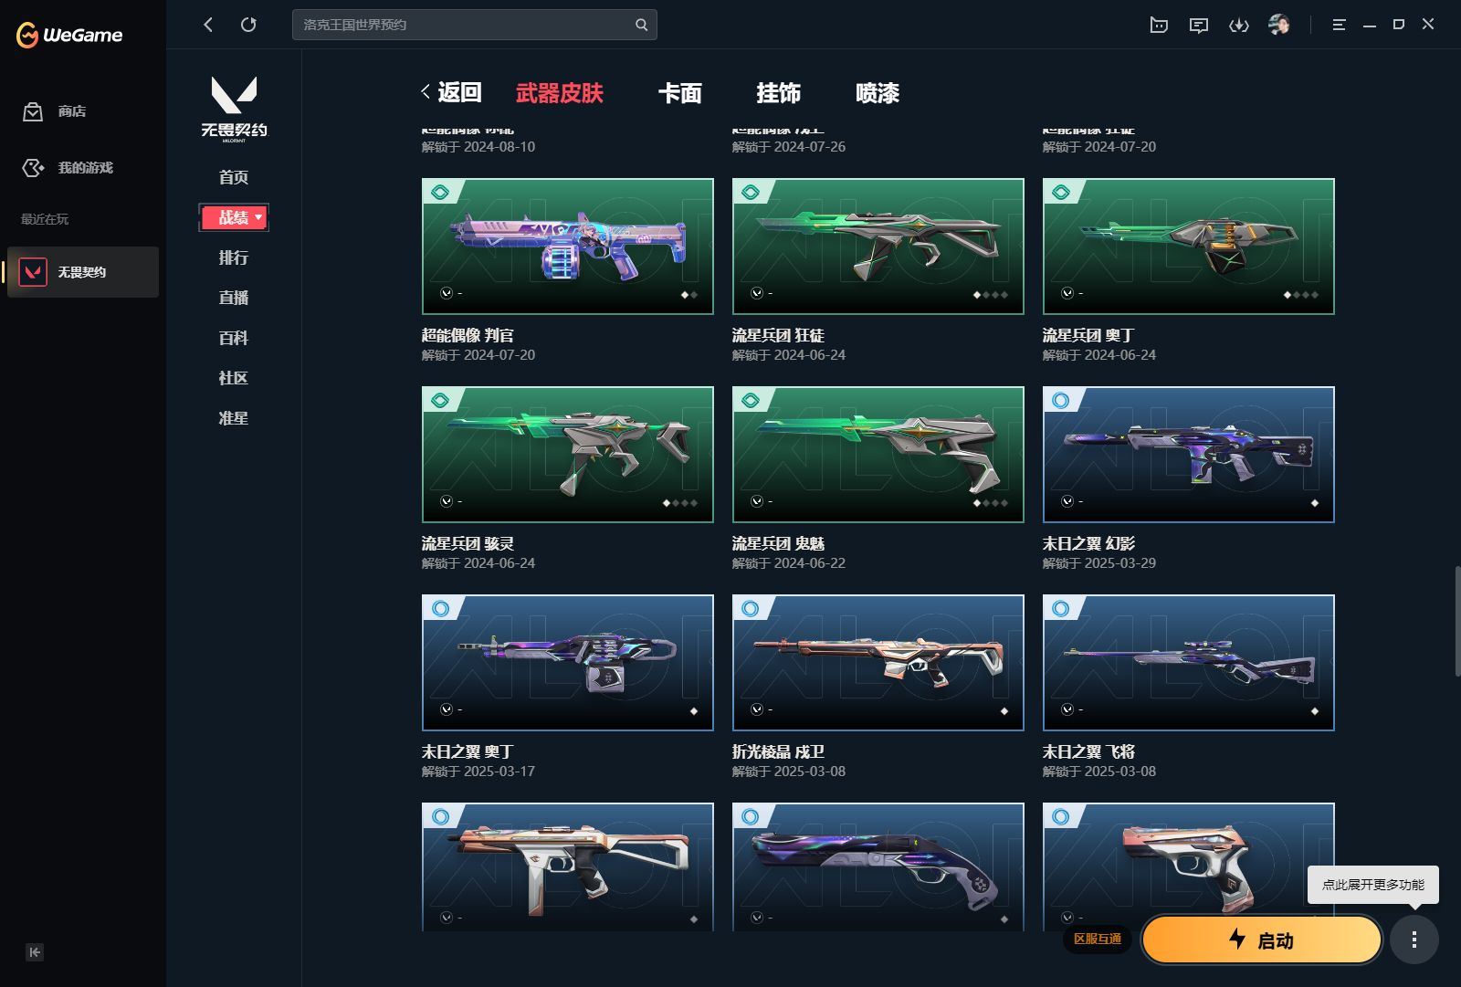The width and height of the screenshot is (1461, 987).
Task: Select the 无畏契约 game icon in the sidebar
Action: coord(33,271)
